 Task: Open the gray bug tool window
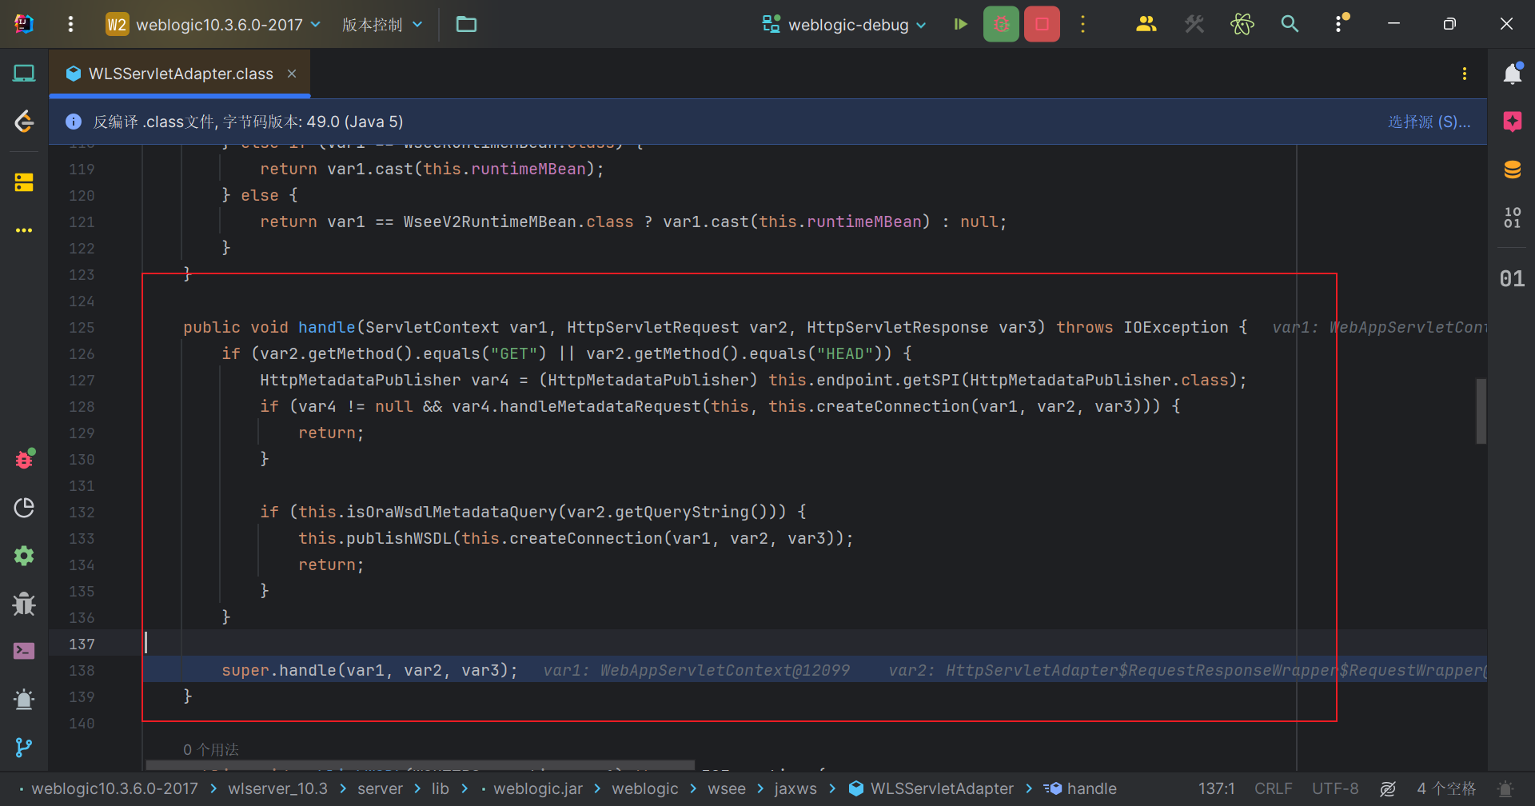pyautogui.click(x=24, y=604)
